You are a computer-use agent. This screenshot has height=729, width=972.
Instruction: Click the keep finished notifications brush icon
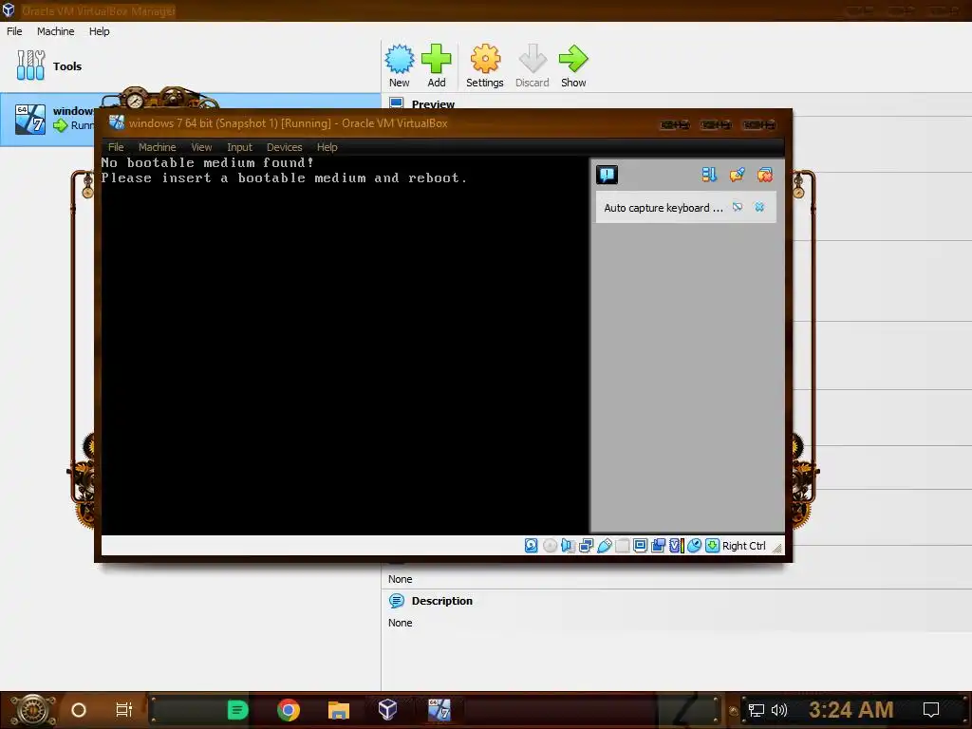tap(737, 175)
